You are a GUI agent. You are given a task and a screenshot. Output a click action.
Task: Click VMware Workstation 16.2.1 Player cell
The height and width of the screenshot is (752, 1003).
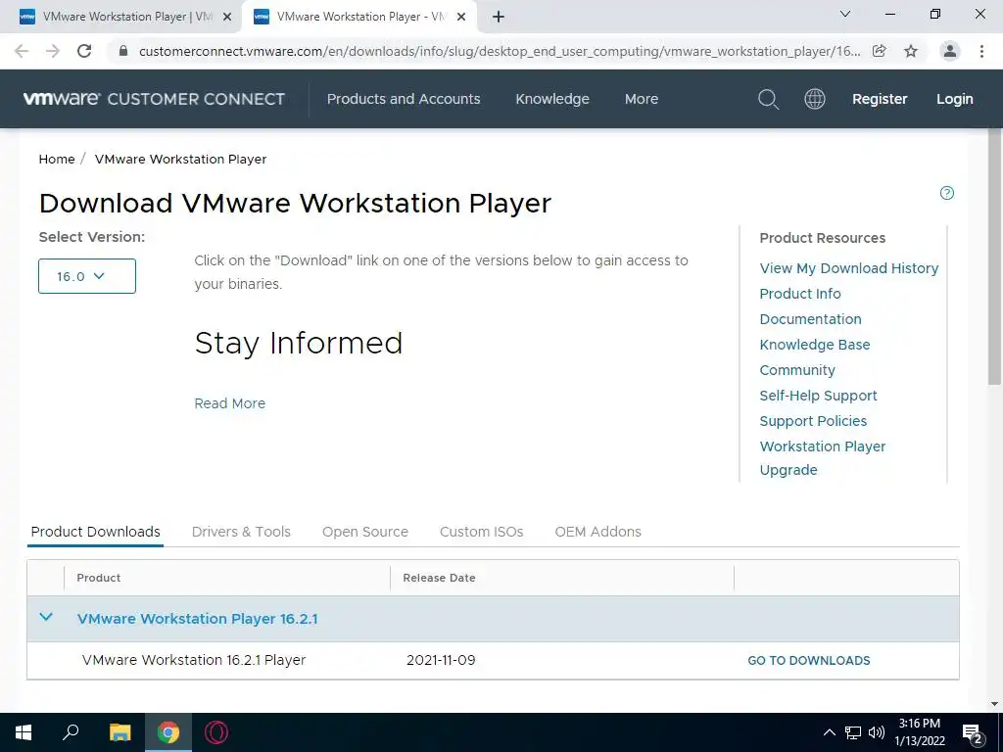tap(194, 661)
